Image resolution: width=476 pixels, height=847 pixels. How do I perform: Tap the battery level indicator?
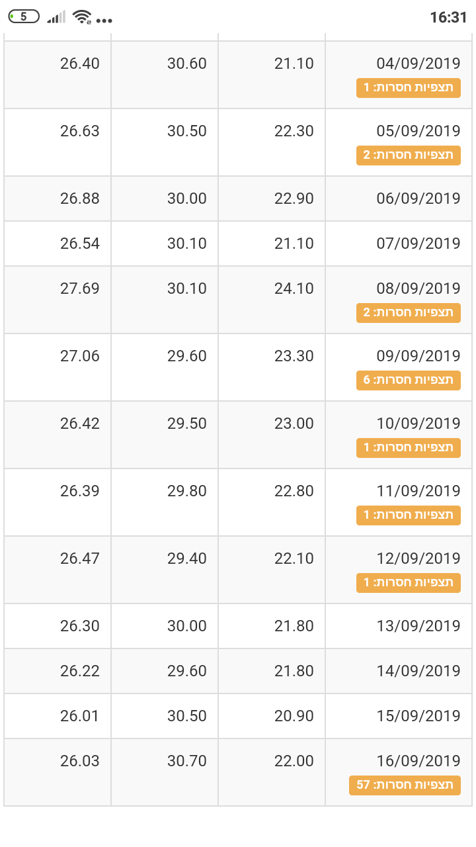click(x=24, y=17)
